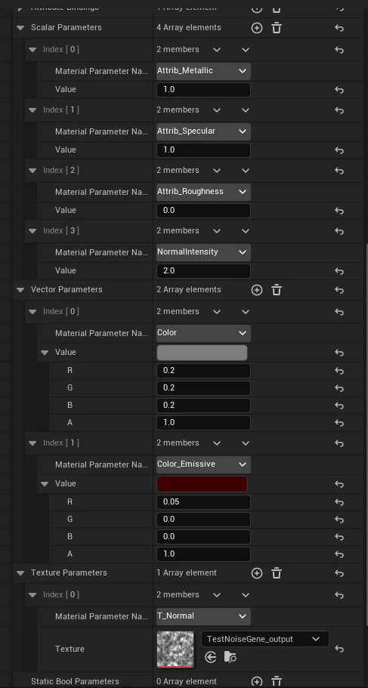Open the TestNoiseGene_output texture asset dropdown
Screen dimensions: 368x688
tap(264, 640)
